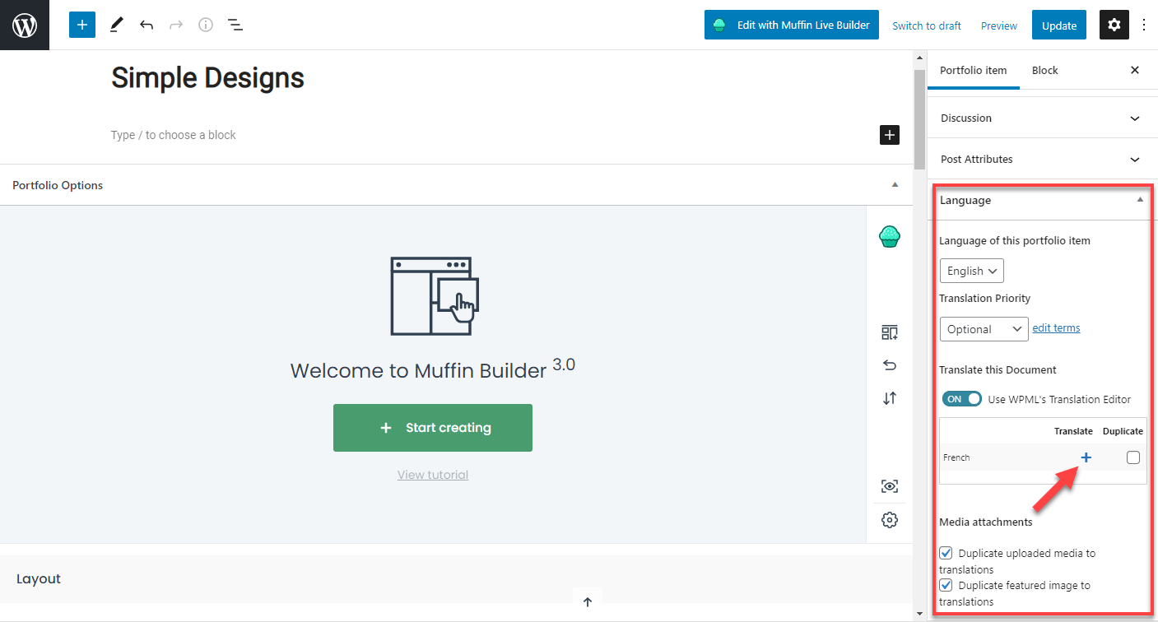Toggle WPML's Translation Editor switch
Image resolution: width=1158 pixels, height=622 pixels.
(x=962, y=399)
